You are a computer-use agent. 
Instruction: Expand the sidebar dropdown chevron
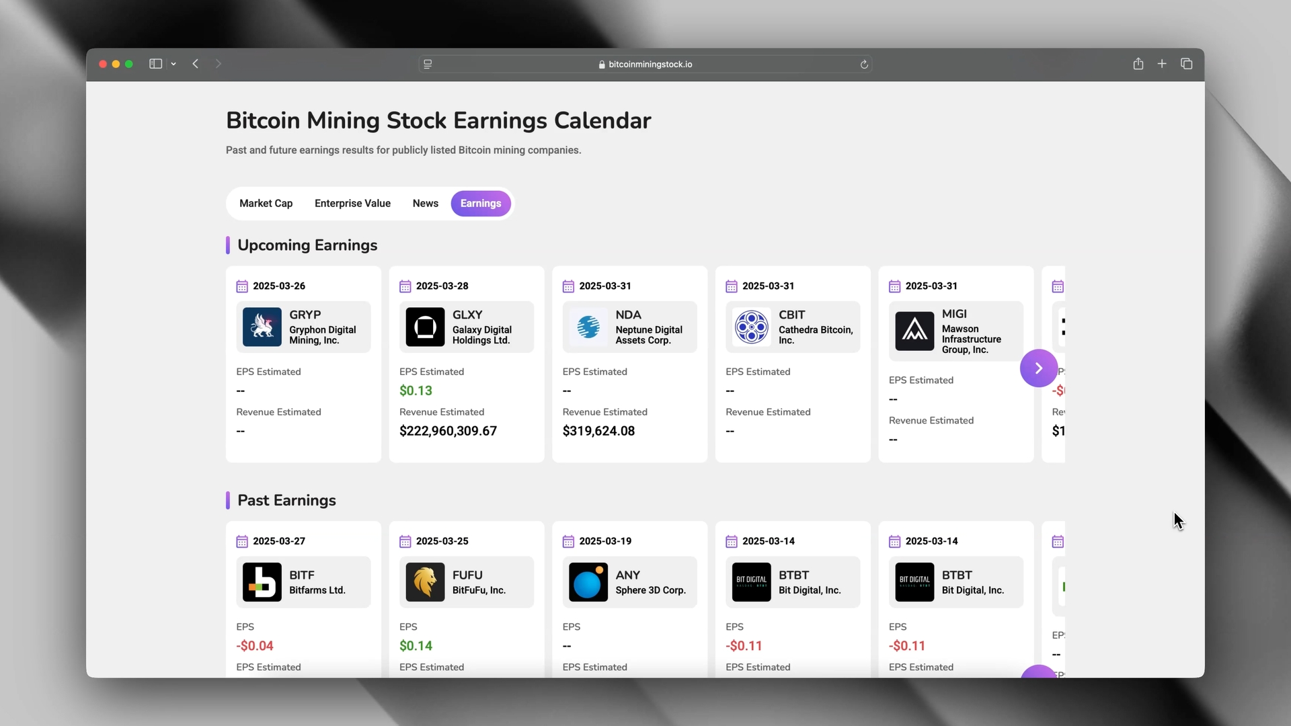[x=173, y=64]
